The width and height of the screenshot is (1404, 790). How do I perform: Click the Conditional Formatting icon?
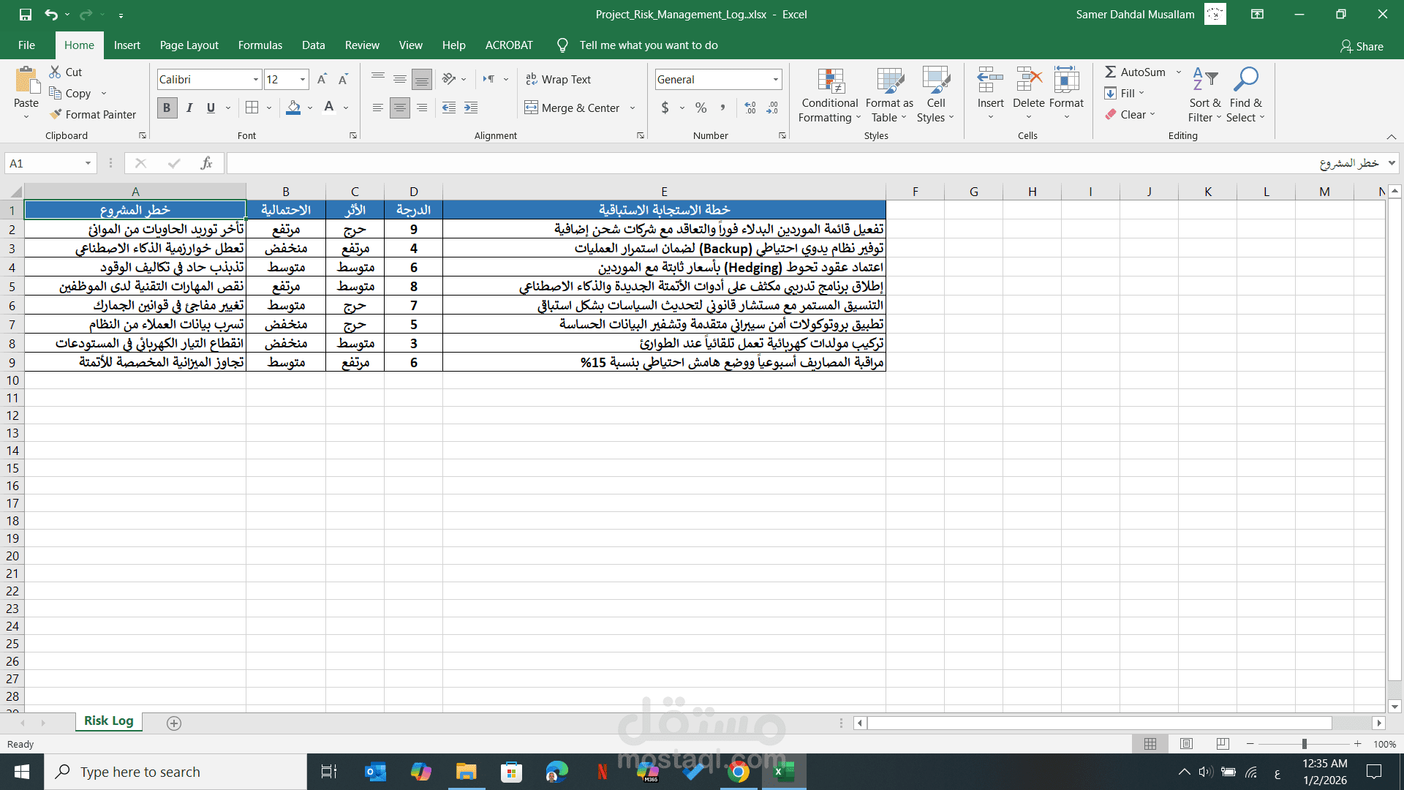830,82
